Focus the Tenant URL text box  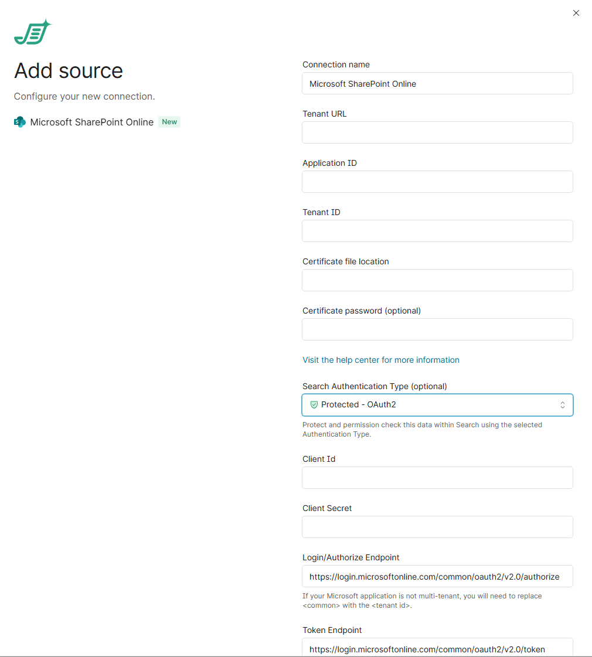(437, 132)
